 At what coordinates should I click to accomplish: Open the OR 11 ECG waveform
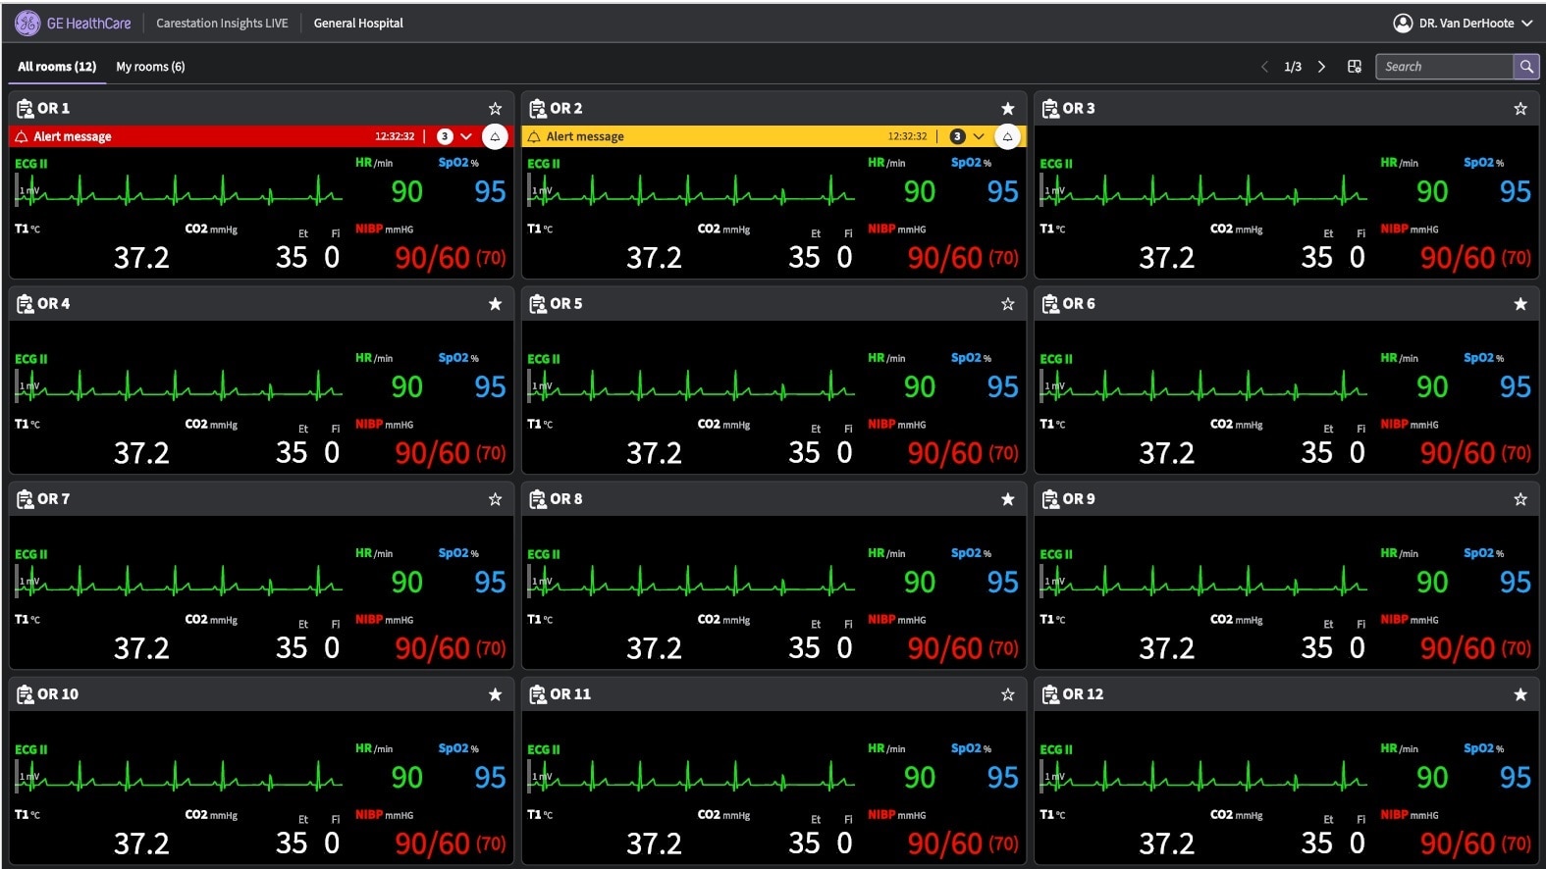click(x=692, y=778)
